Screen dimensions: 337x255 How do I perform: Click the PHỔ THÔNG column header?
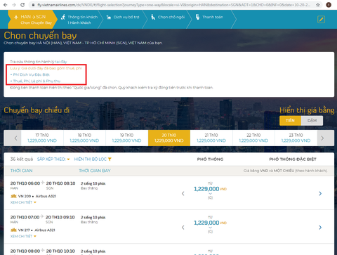(210, 159)
